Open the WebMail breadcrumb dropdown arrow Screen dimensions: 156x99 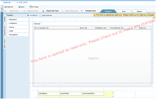click(x=15, y=7)
